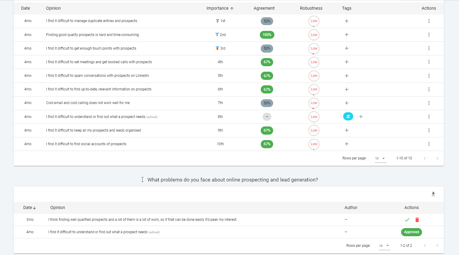459x255 pixels.
Task: Add another tag to 'prospect needs' 8th row
Action: pos(361,116)
